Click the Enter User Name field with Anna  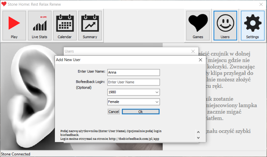(x=133, y=72)
